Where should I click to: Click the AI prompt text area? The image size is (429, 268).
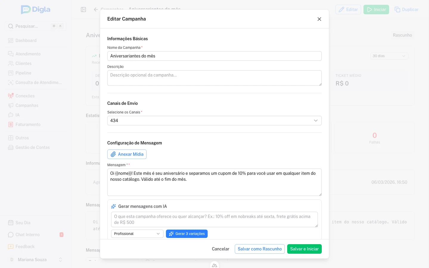214,219
